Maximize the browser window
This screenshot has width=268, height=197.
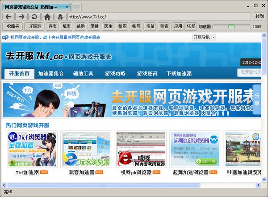[255, 6]
